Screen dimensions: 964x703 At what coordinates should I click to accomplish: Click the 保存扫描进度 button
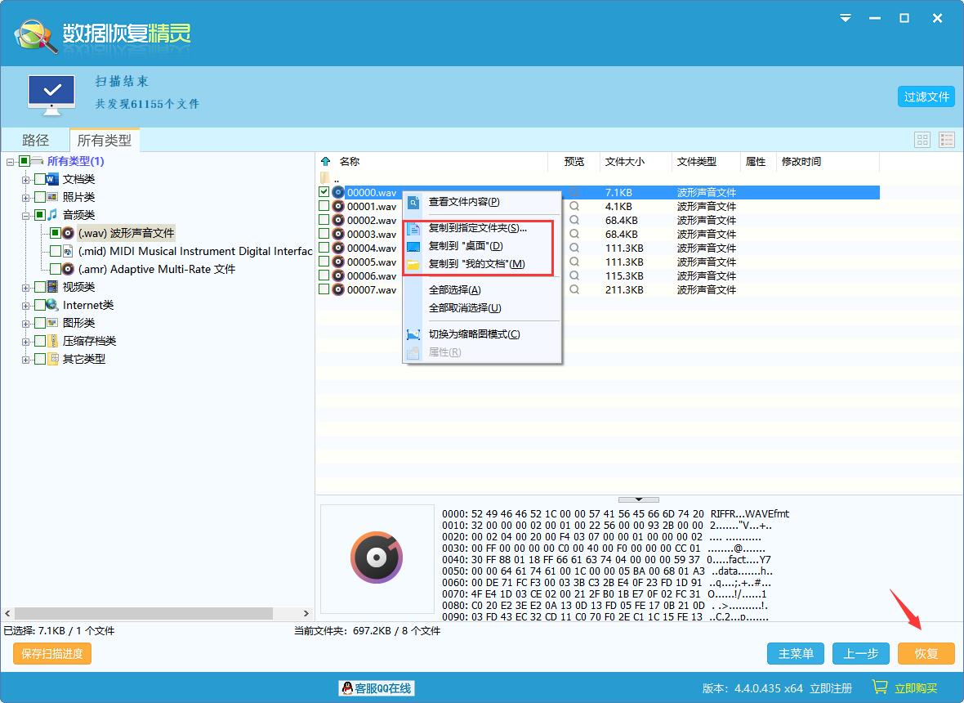point(52,653)
